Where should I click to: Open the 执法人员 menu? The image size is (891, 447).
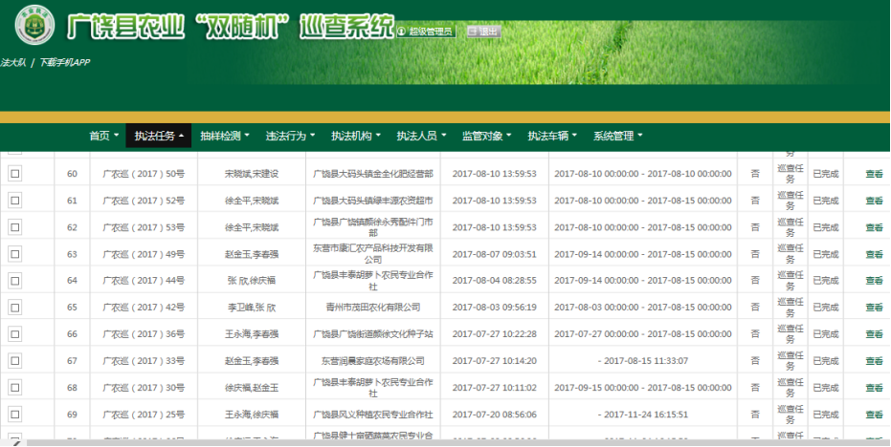pyautogui.click(x=422, y=136)
